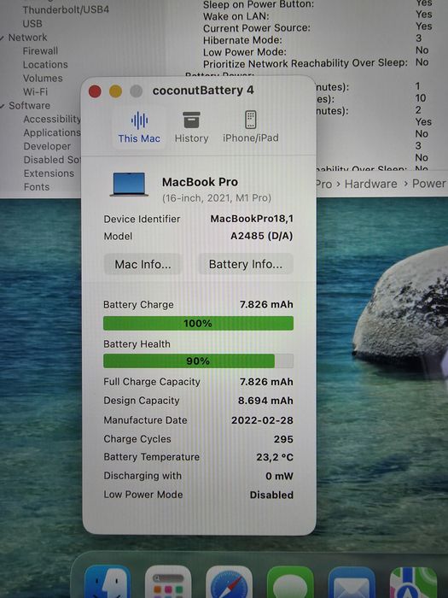Close the coconutBattery window
The height and width of the screenshot is (598, 448).
pos(95,91)
